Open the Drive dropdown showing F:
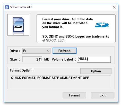This screenshot has width=122, height=106. point(36,51)
